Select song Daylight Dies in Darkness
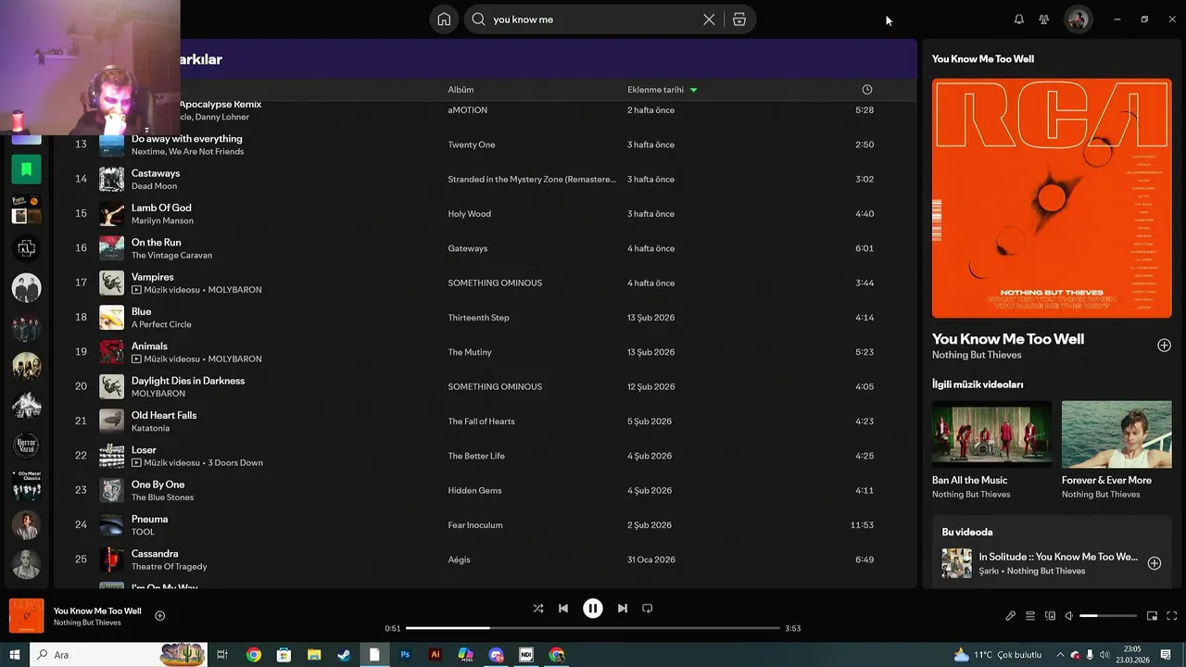 pos(188,381)
